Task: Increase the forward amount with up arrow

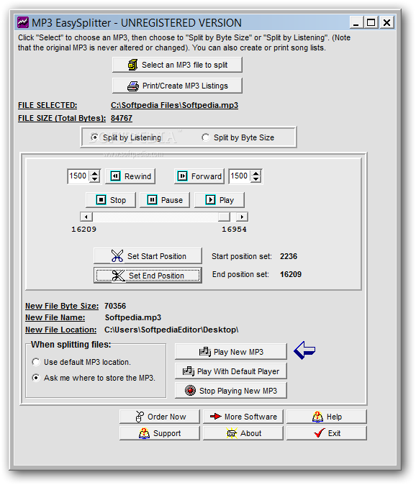Action: point(256,173)
